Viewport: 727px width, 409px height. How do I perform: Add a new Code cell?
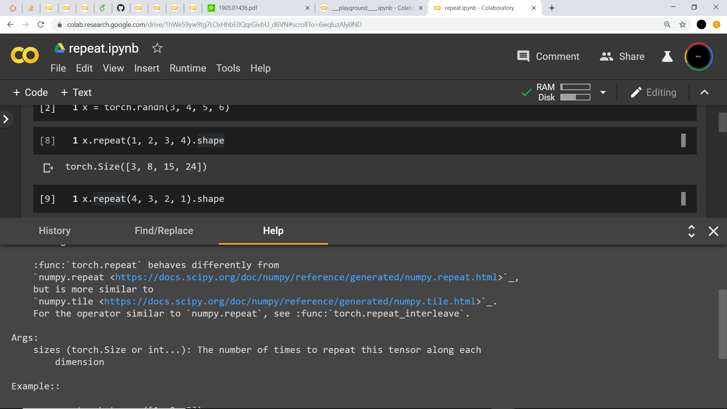(x=30, y=92)
